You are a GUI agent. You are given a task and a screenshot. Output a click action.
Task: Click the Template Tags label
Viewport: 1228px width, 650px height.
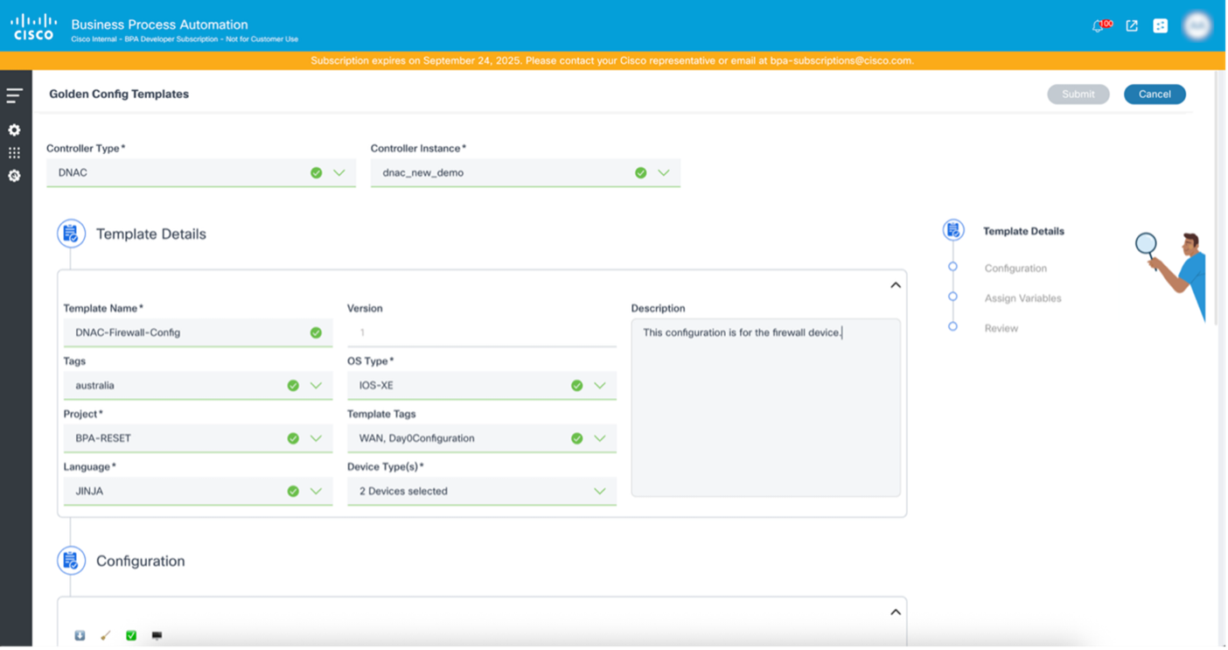point(381,415)
